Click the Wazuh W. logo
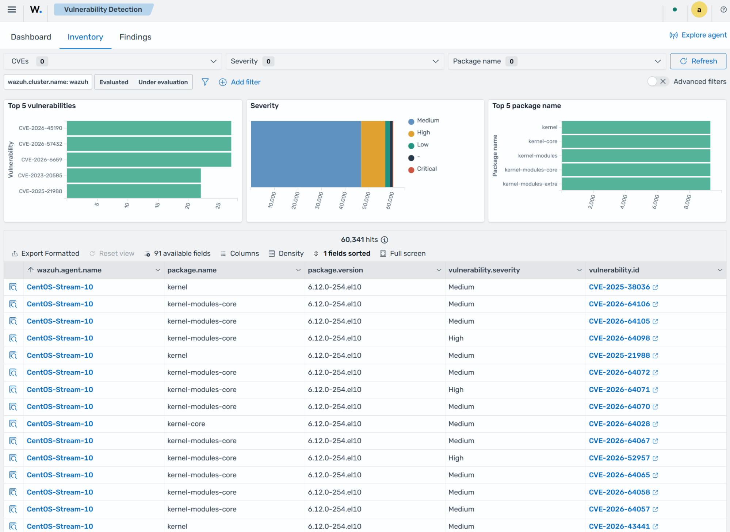This screenshot has height=532, width=730. [x=36, y=9]
